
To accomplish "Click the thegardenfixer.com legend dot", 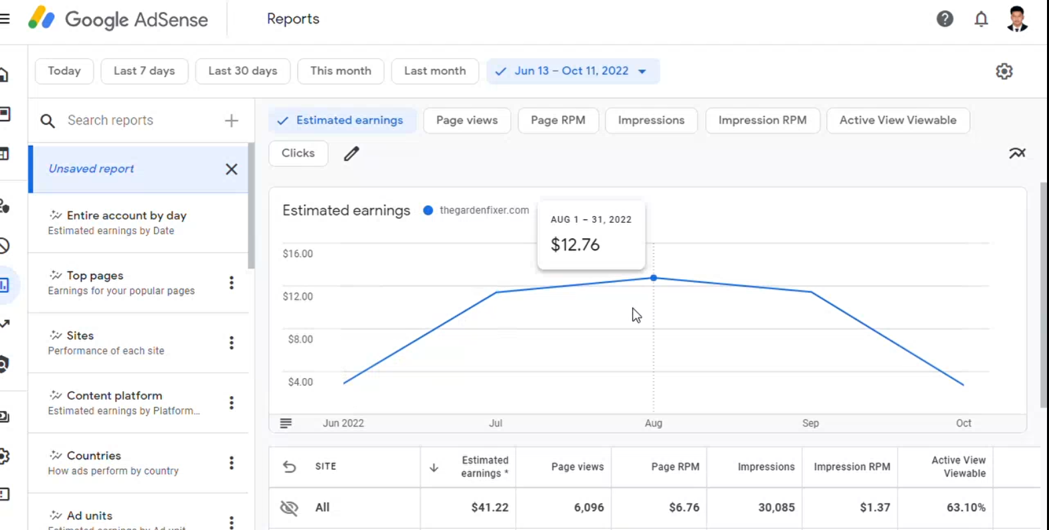I will tap(428, 210).
